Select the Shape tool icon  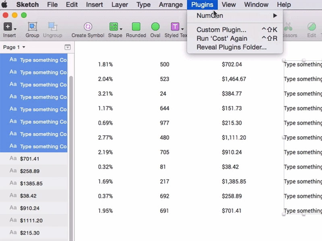pyautogui.click(x=114, y=27)
